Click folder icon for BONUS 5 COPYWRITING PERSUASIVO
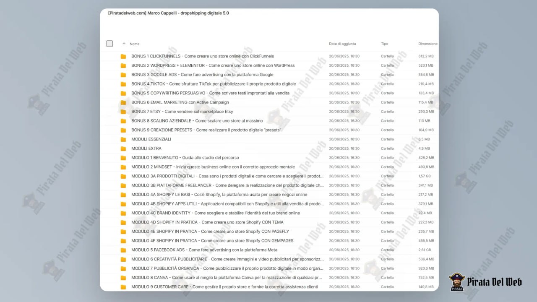Image resolution: width=537 pixels, height=302 pixels. (x=123, y=93)
